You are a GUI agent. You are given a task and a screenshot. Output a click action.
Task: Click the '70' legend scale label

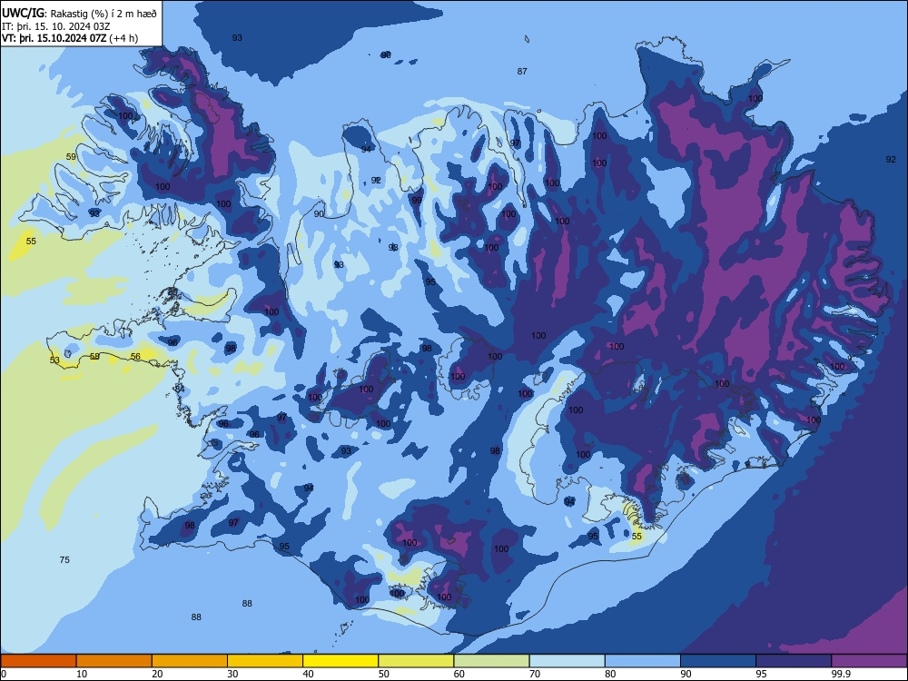coord(535,674)
